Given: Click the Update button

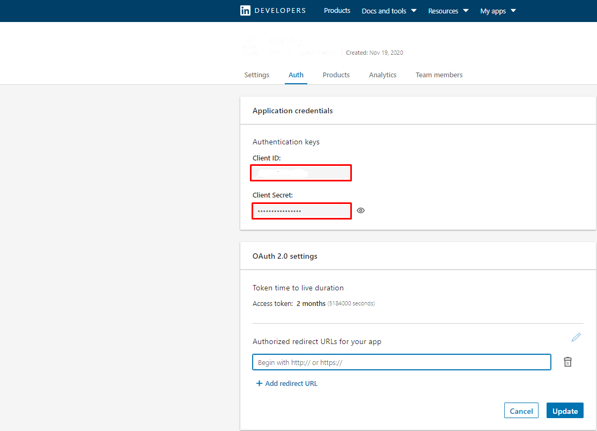Looking at the screenshot, I should pos(565,411).
